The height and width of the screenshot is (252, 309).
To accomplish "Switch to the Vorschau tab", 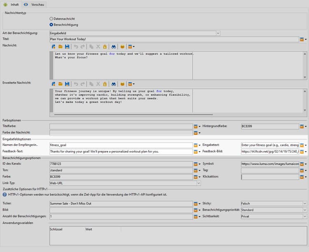I will pos(35,4).
